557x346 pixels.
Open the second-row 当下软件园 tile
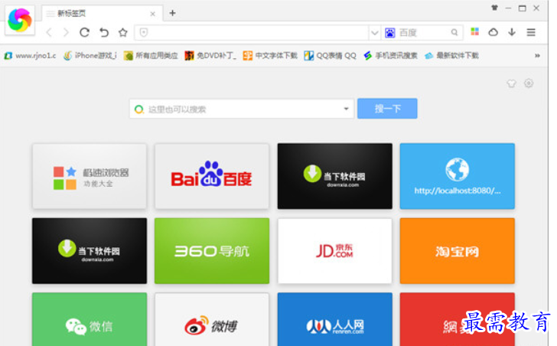coord(90,251)
